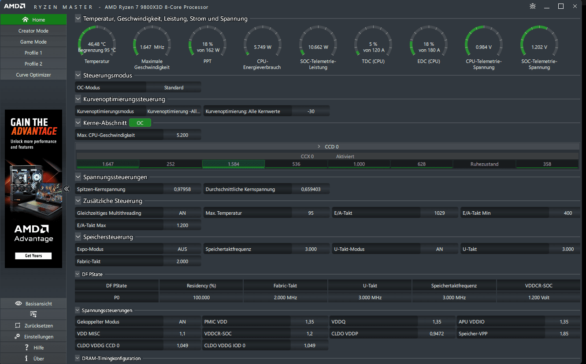Viewport: 586px width, 364px height.
Task: Toggle Gekoppelter Modus AN value
Action: click(182, 322)
